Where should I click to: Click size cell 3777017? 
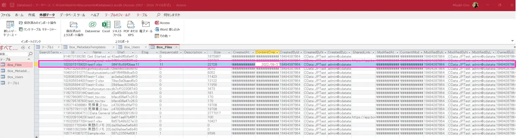click(x=219, y=113)
